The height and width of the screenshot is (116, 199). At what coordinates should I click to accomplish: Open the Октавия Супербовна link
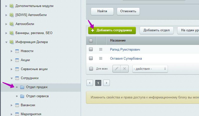[x=126, y=59]
